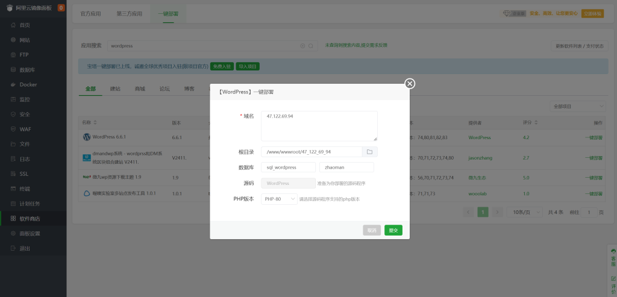
Task: Select the 商城 category tab
Action: coord(140,89)
